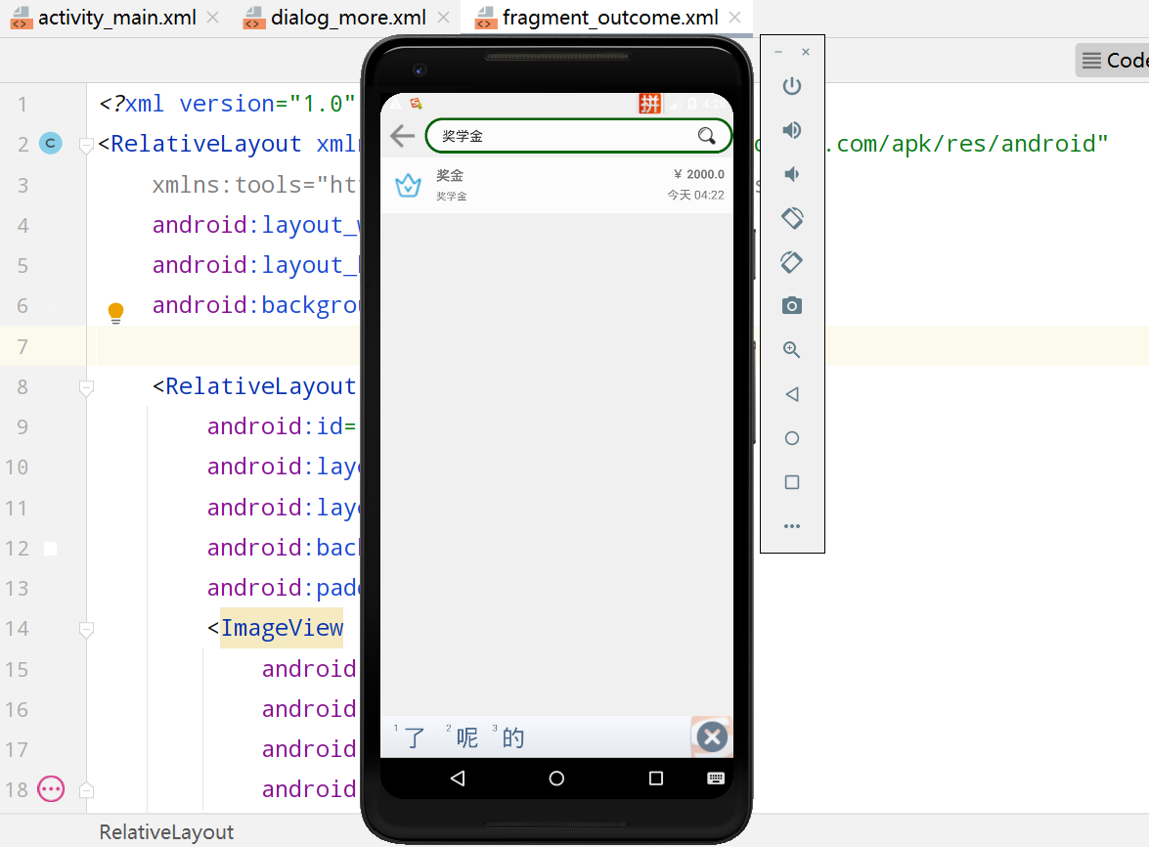Image resolution: width=1149 pixels, height=847 pixels.
Task: Tap the keyboard switcher icon in the nav bar
Action: pyautogui.click(x=716, y=779)
